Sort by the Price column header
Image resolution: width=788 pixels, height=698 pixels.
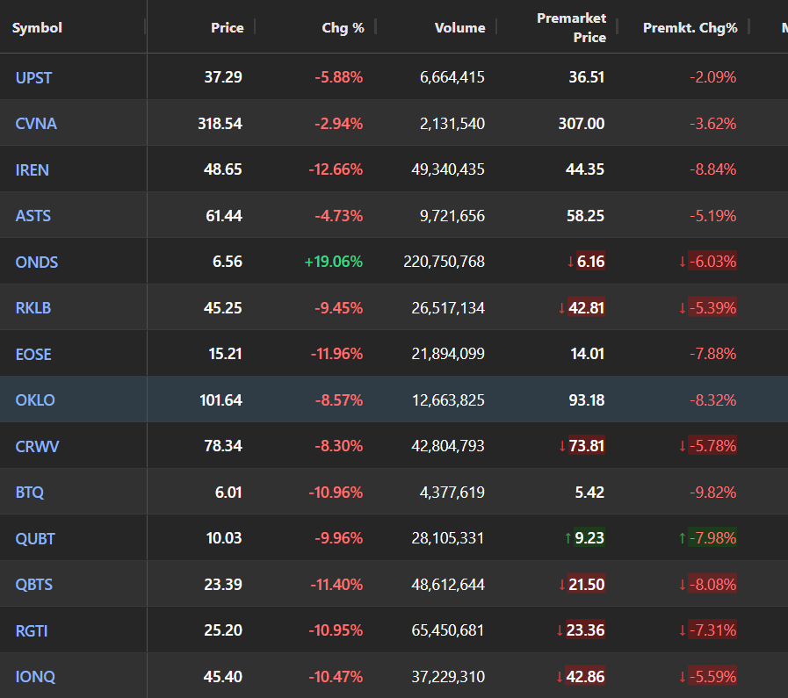click(228, 27)
